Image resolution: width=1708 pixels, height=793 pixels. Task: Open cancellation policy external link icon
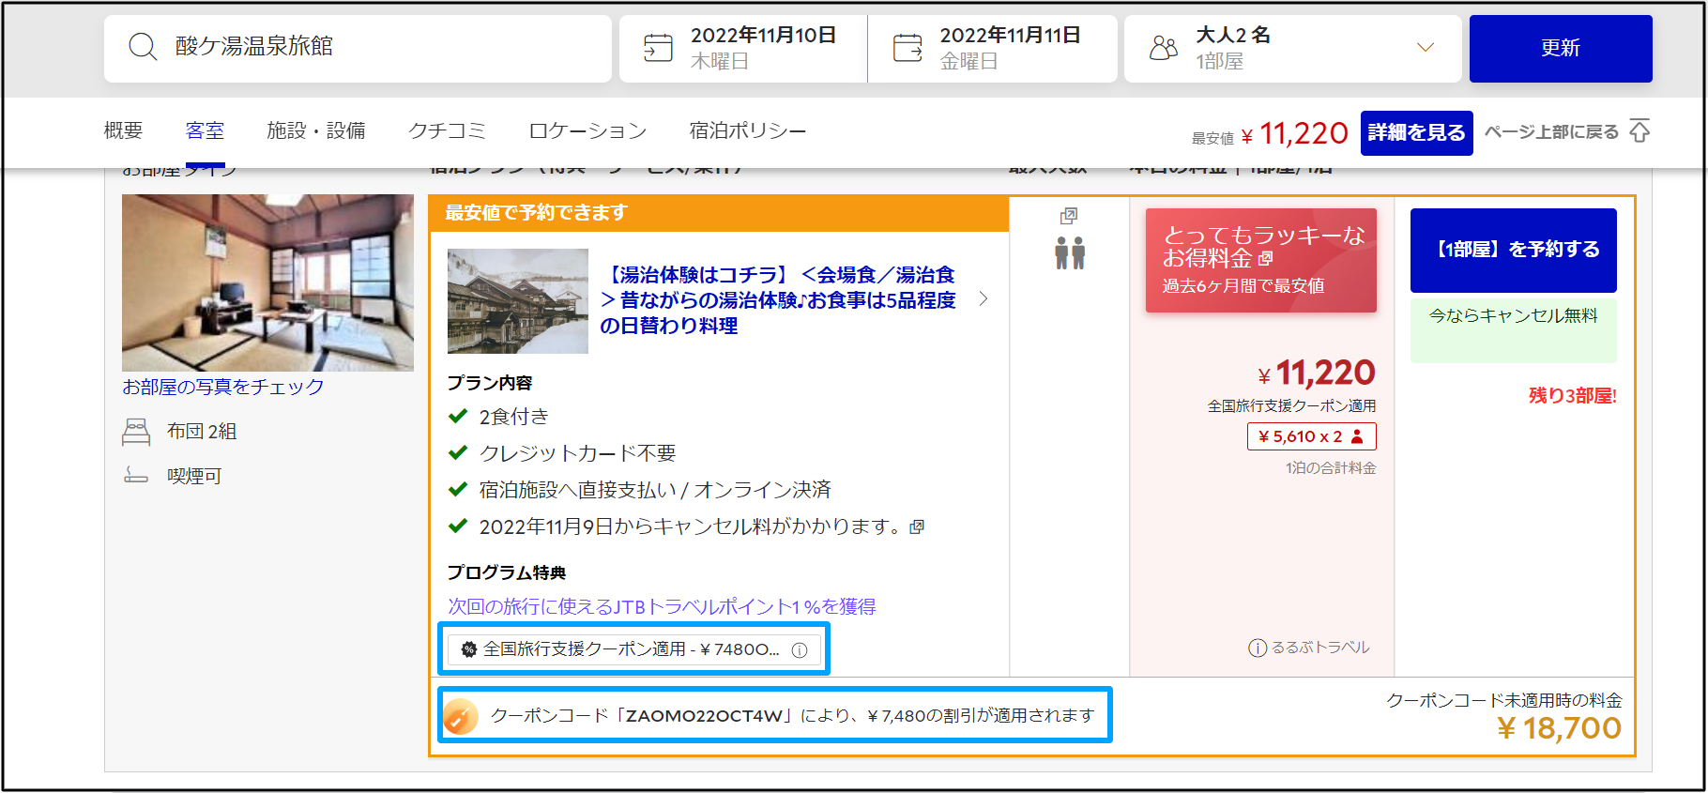(x=917, y=527)
